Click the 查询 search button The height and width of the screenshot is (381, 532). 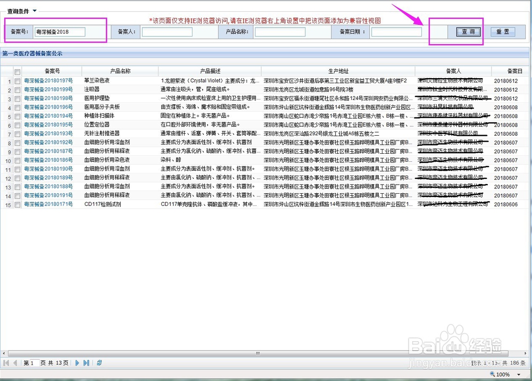(x=467, y=31)
